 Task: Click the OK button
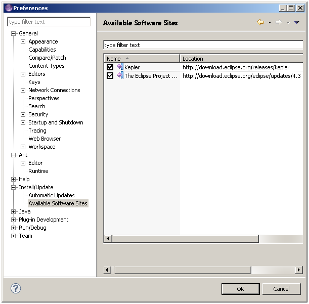(240, 289)
